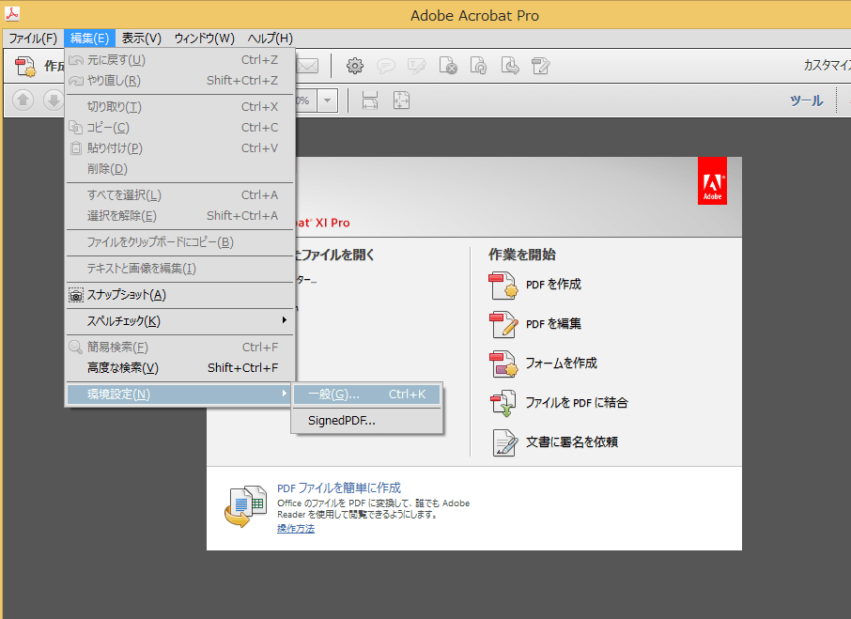Open the settings gear toolbar icon
This screenshot has width=851, height=619.
(355, 66)
